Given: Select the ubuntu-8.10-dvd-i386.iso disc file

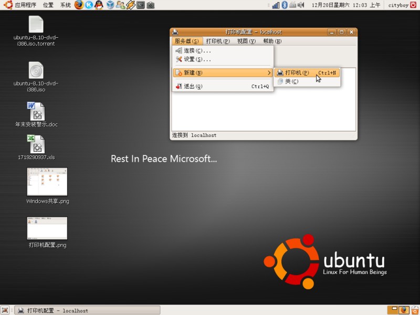Looking at the screenshot, I should point(36,77).
